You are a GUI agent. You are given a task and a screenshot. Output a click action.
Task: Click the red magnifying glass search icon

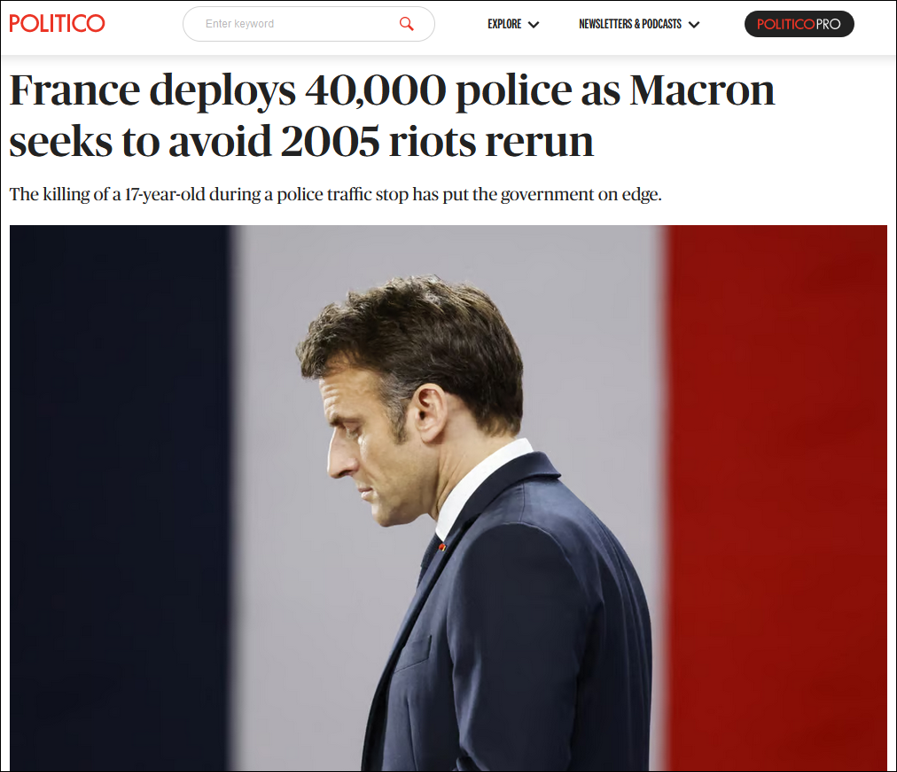(406, 23)
